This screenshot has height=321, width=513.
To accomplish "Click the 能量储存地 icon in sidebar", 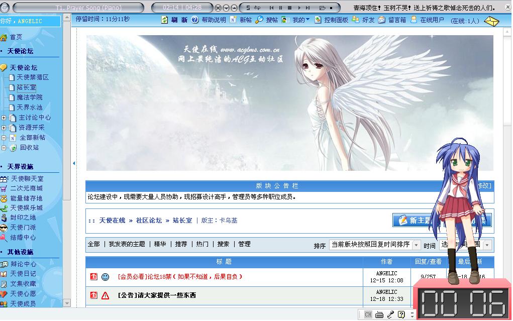I will (4, 198).
